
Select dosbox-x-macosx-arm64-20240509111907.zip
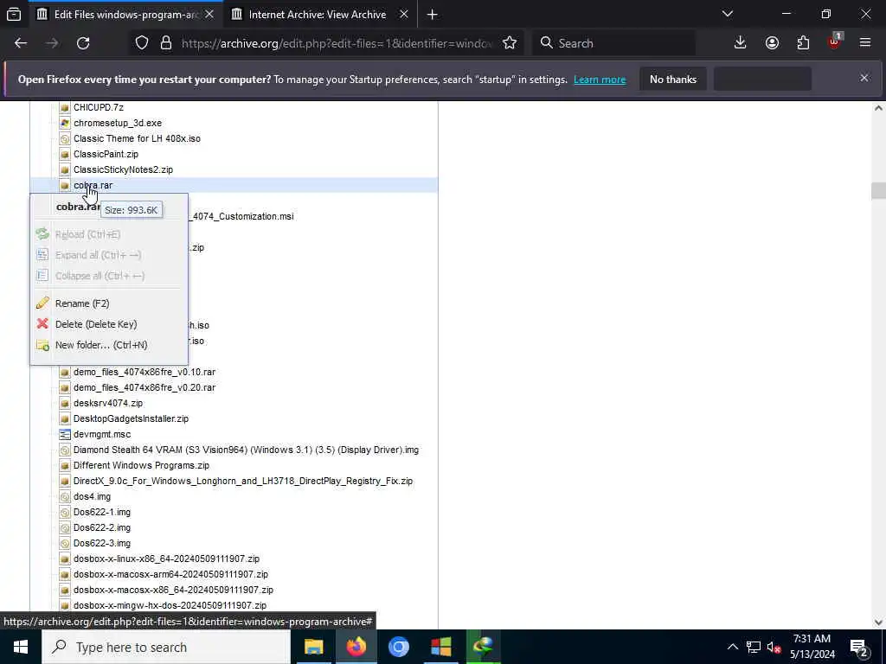coord(170,574)
